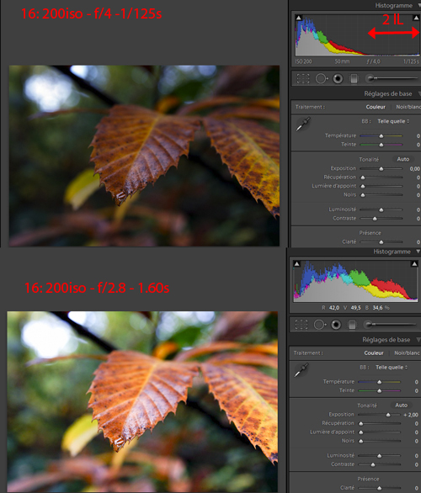The image size is (421, 493).
Task: Collapse the upper Histogramme panel triangle
Action: click(419, 5)
